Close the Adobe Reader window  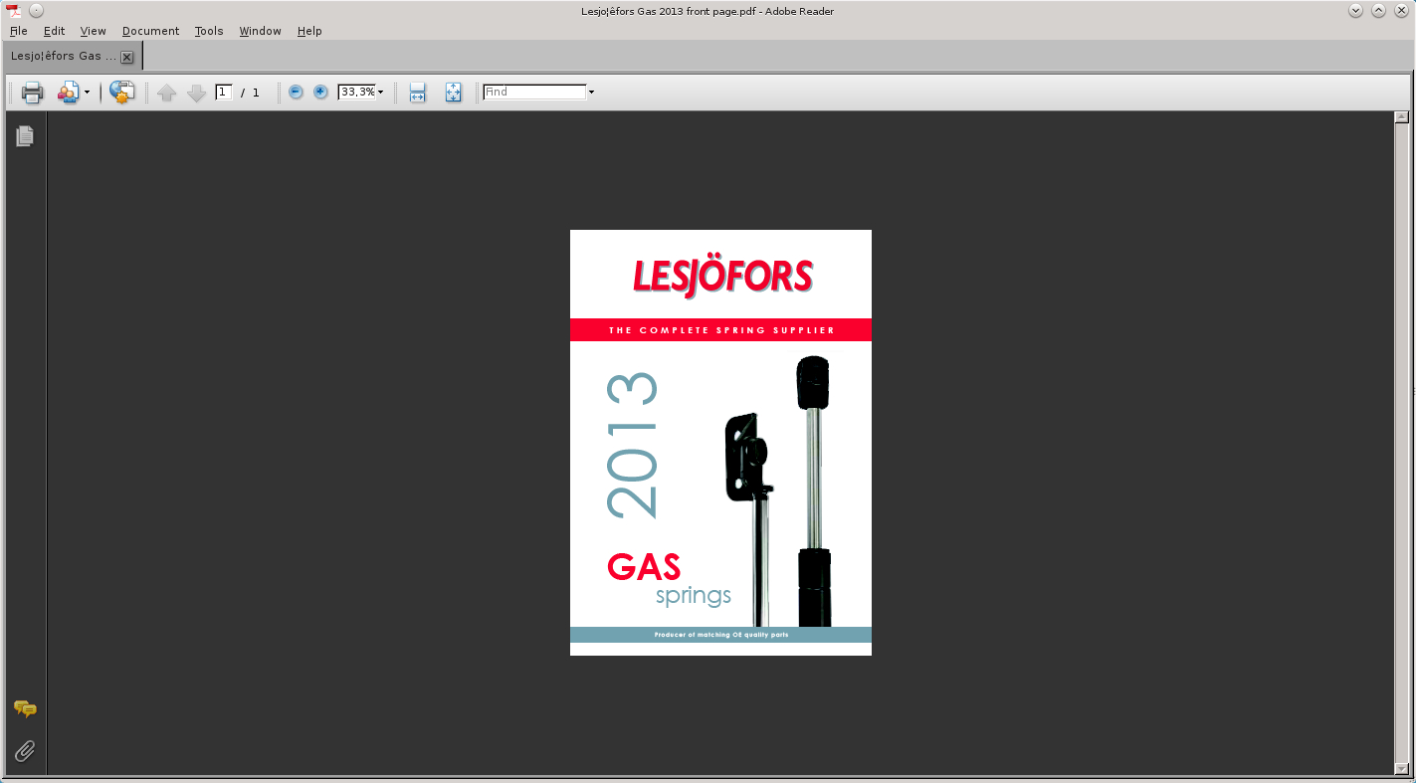(x=1401, y=11)
